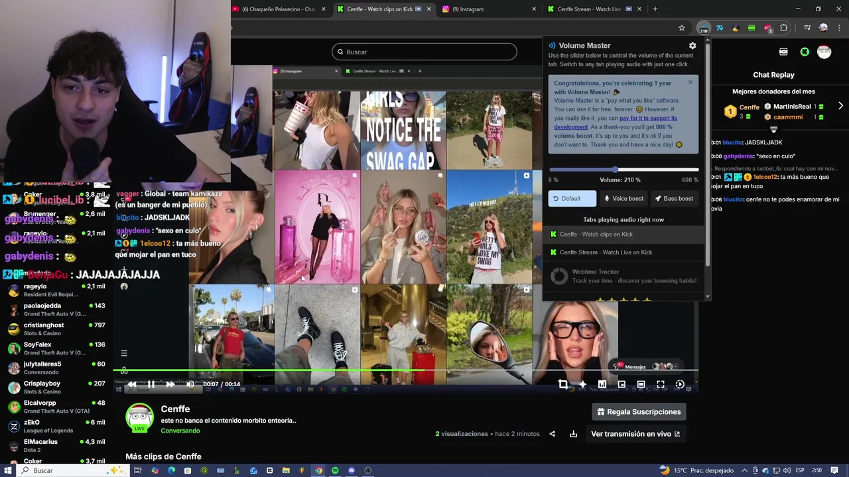Viewport: 849px width, 477px height.
Task: Skip forward in the clip player
Action: [x=170, y=384]
